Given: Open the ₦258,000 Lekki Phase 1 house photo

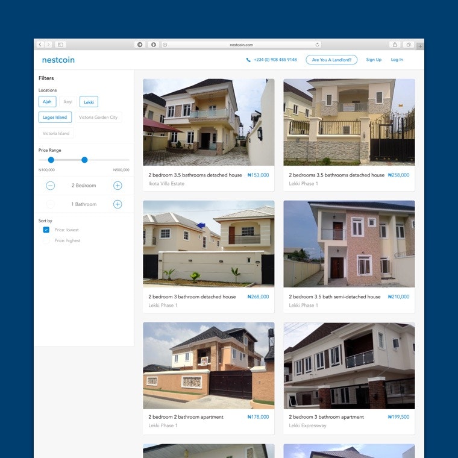Looking at the screenshot, I should click(x=349, y=122).
